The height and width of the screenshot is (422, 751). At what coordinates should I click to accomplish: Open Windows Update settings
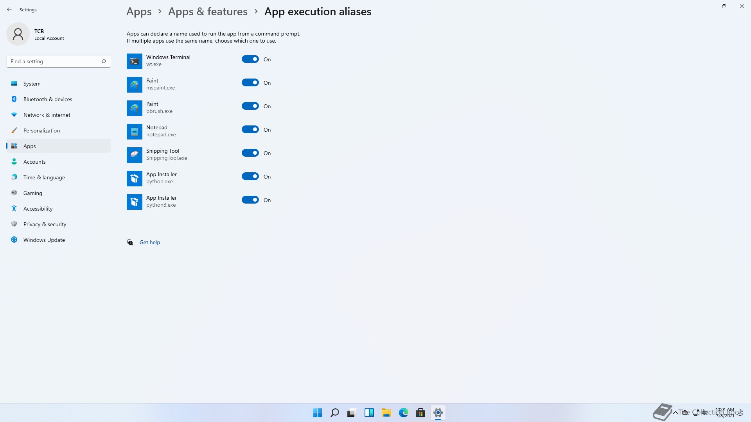pos(59,240)
